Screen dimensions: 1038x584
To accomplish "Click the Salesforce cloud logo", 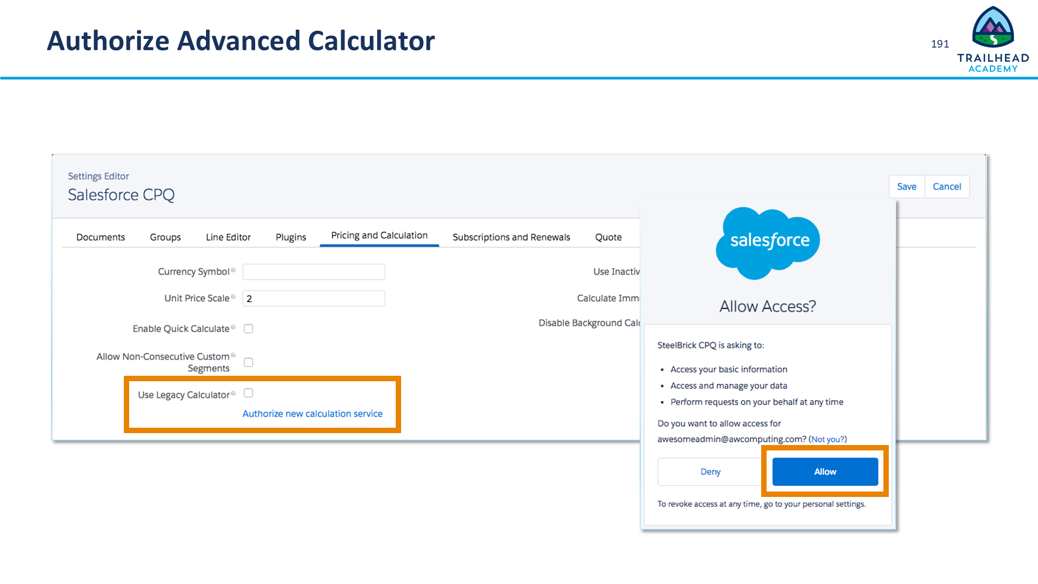I will [x=768, y=243].
